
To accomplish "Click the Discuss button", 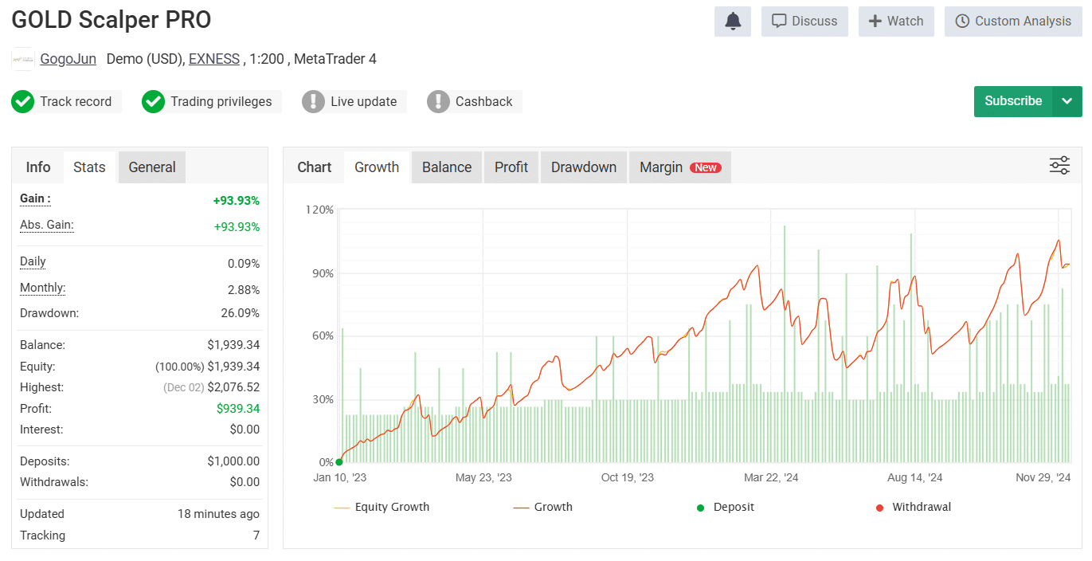I will [804, 22].
